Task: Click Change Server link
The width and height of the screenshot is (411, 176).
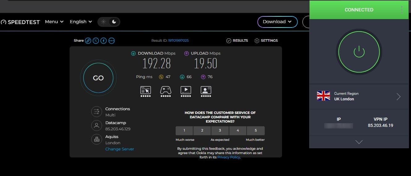Action: point(120,149)
